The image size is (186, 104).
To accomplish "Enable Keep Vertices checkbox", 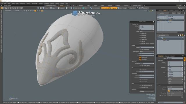I will (x=140, y=88).
